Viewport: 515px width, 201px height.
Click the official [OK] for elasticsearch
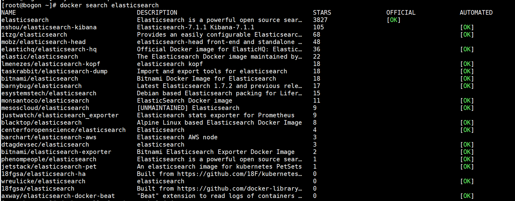coord(394,20)
